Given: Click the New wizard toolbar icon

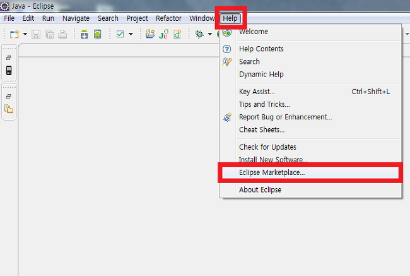Looking at the screenshot, I should point(15,34).
